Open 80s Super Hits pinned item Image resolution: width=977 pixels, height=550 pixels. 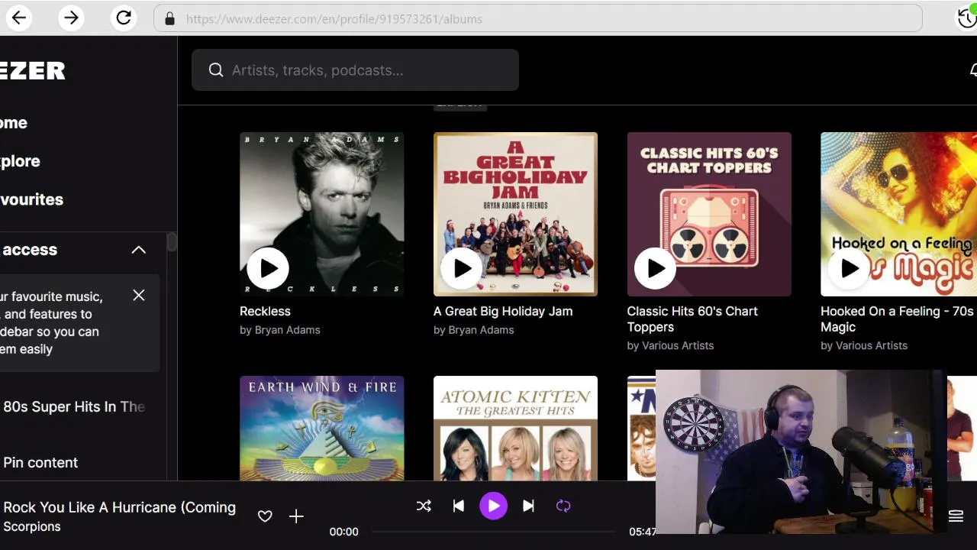(x=74, y=406)
